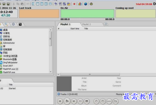Click folder tree scrollbar down arrow
This screenshot has width=156, height=105.
coord(51,72)
